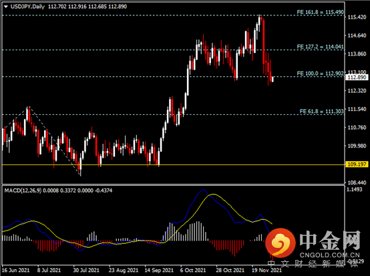370x276 pixels.
Task: Select the FE 161.8 = 115.490 label
Action: pyautogui.click(x=320, y=12)
